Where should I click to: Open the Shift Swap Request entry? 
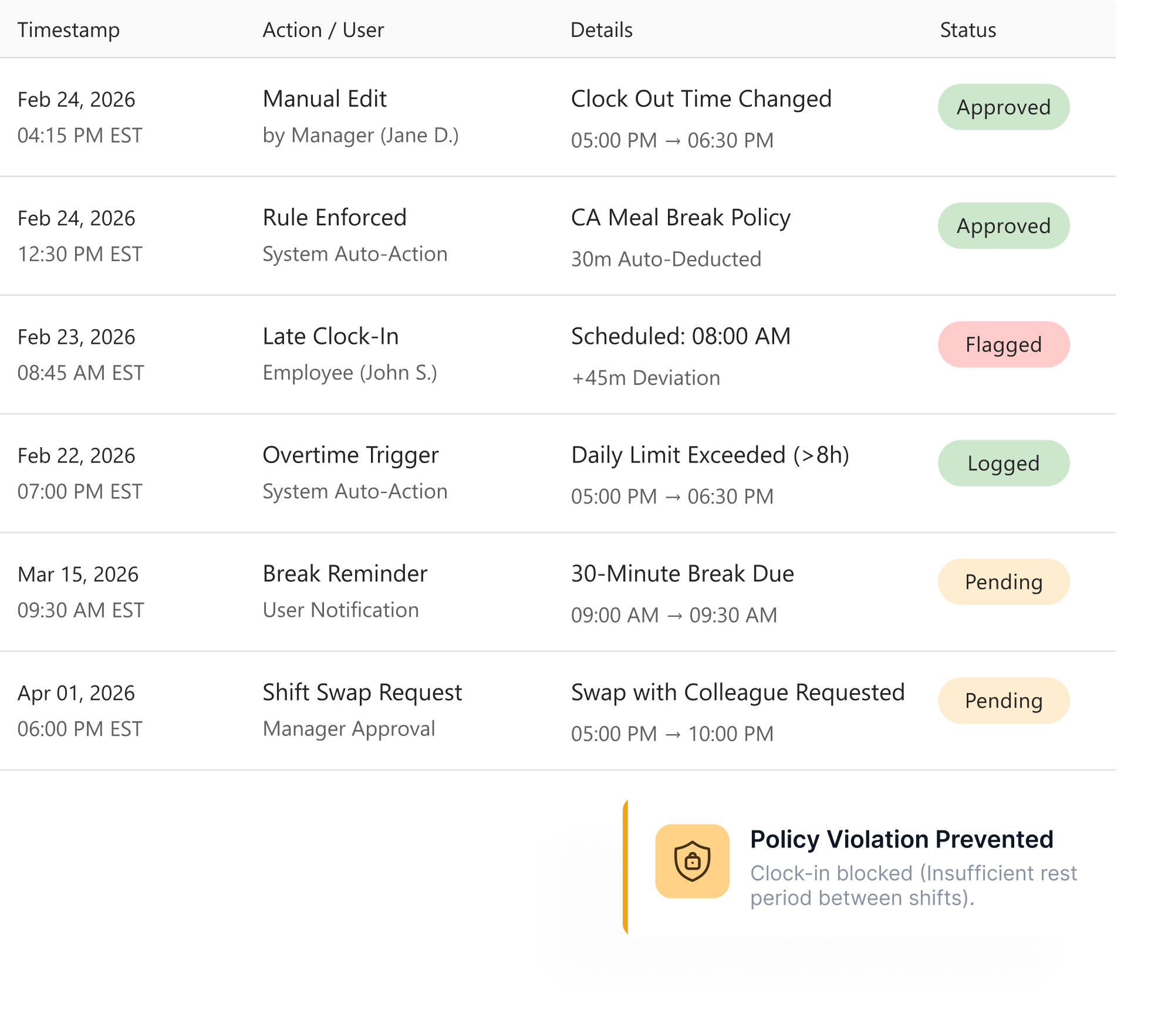pyautogui.click(x=362, y=693)
